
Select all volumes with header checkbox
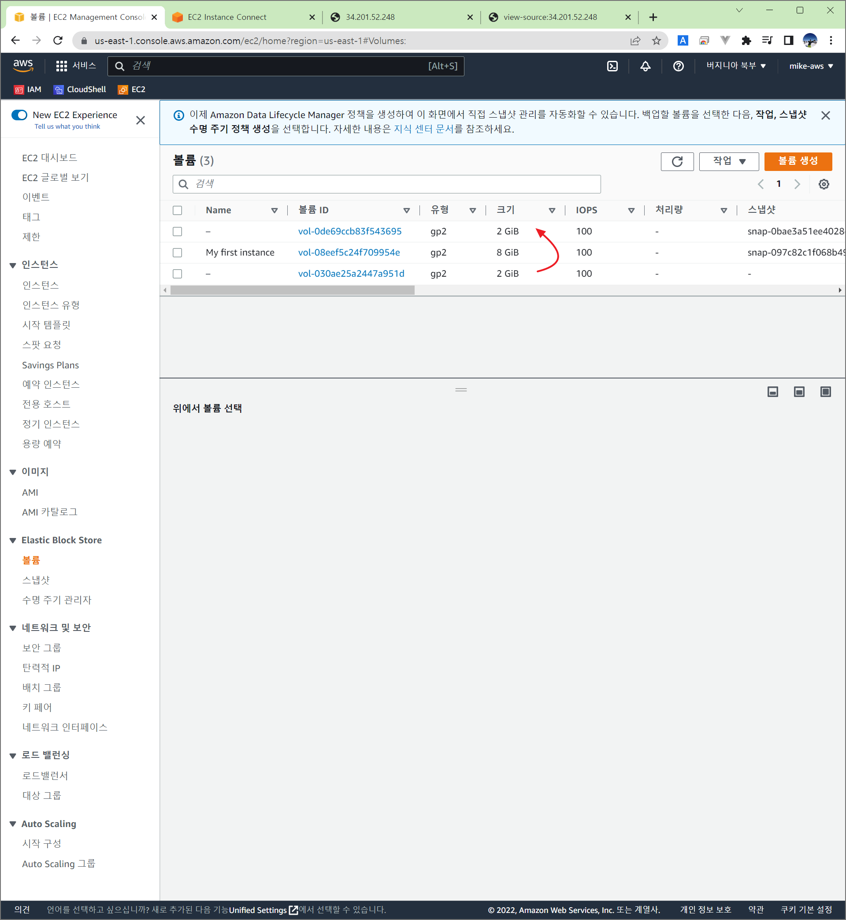click(x=177, y=210)
